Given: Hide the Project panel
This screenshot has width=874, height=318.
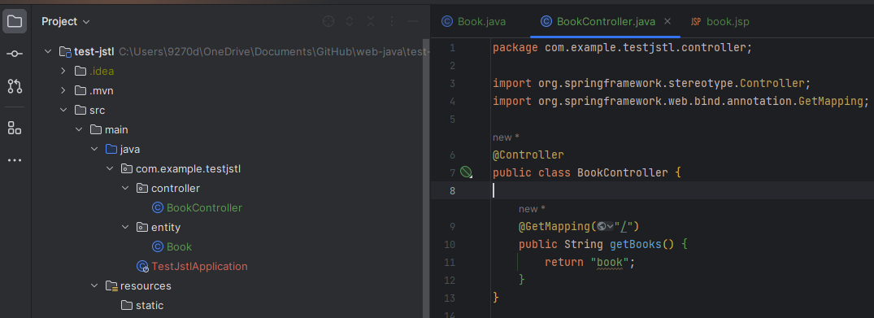Looking at the screenshot, I should 413,21.
